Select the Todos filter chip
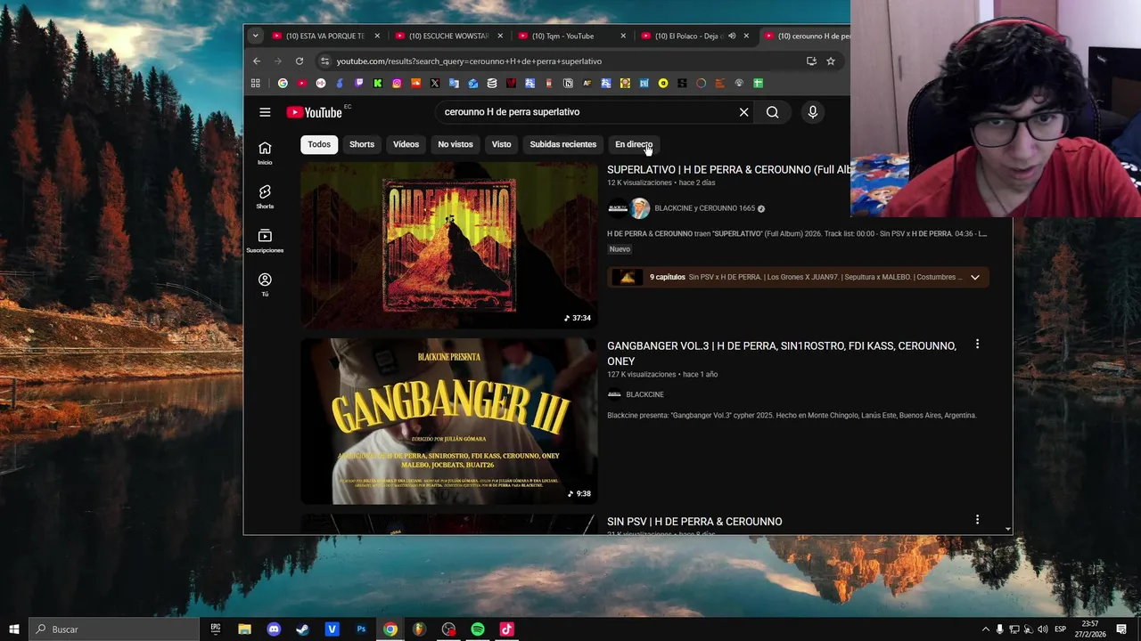 coord(319,144)
